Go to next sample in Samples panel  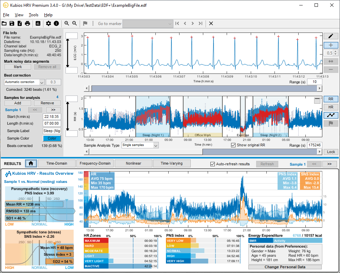point(53,110)
